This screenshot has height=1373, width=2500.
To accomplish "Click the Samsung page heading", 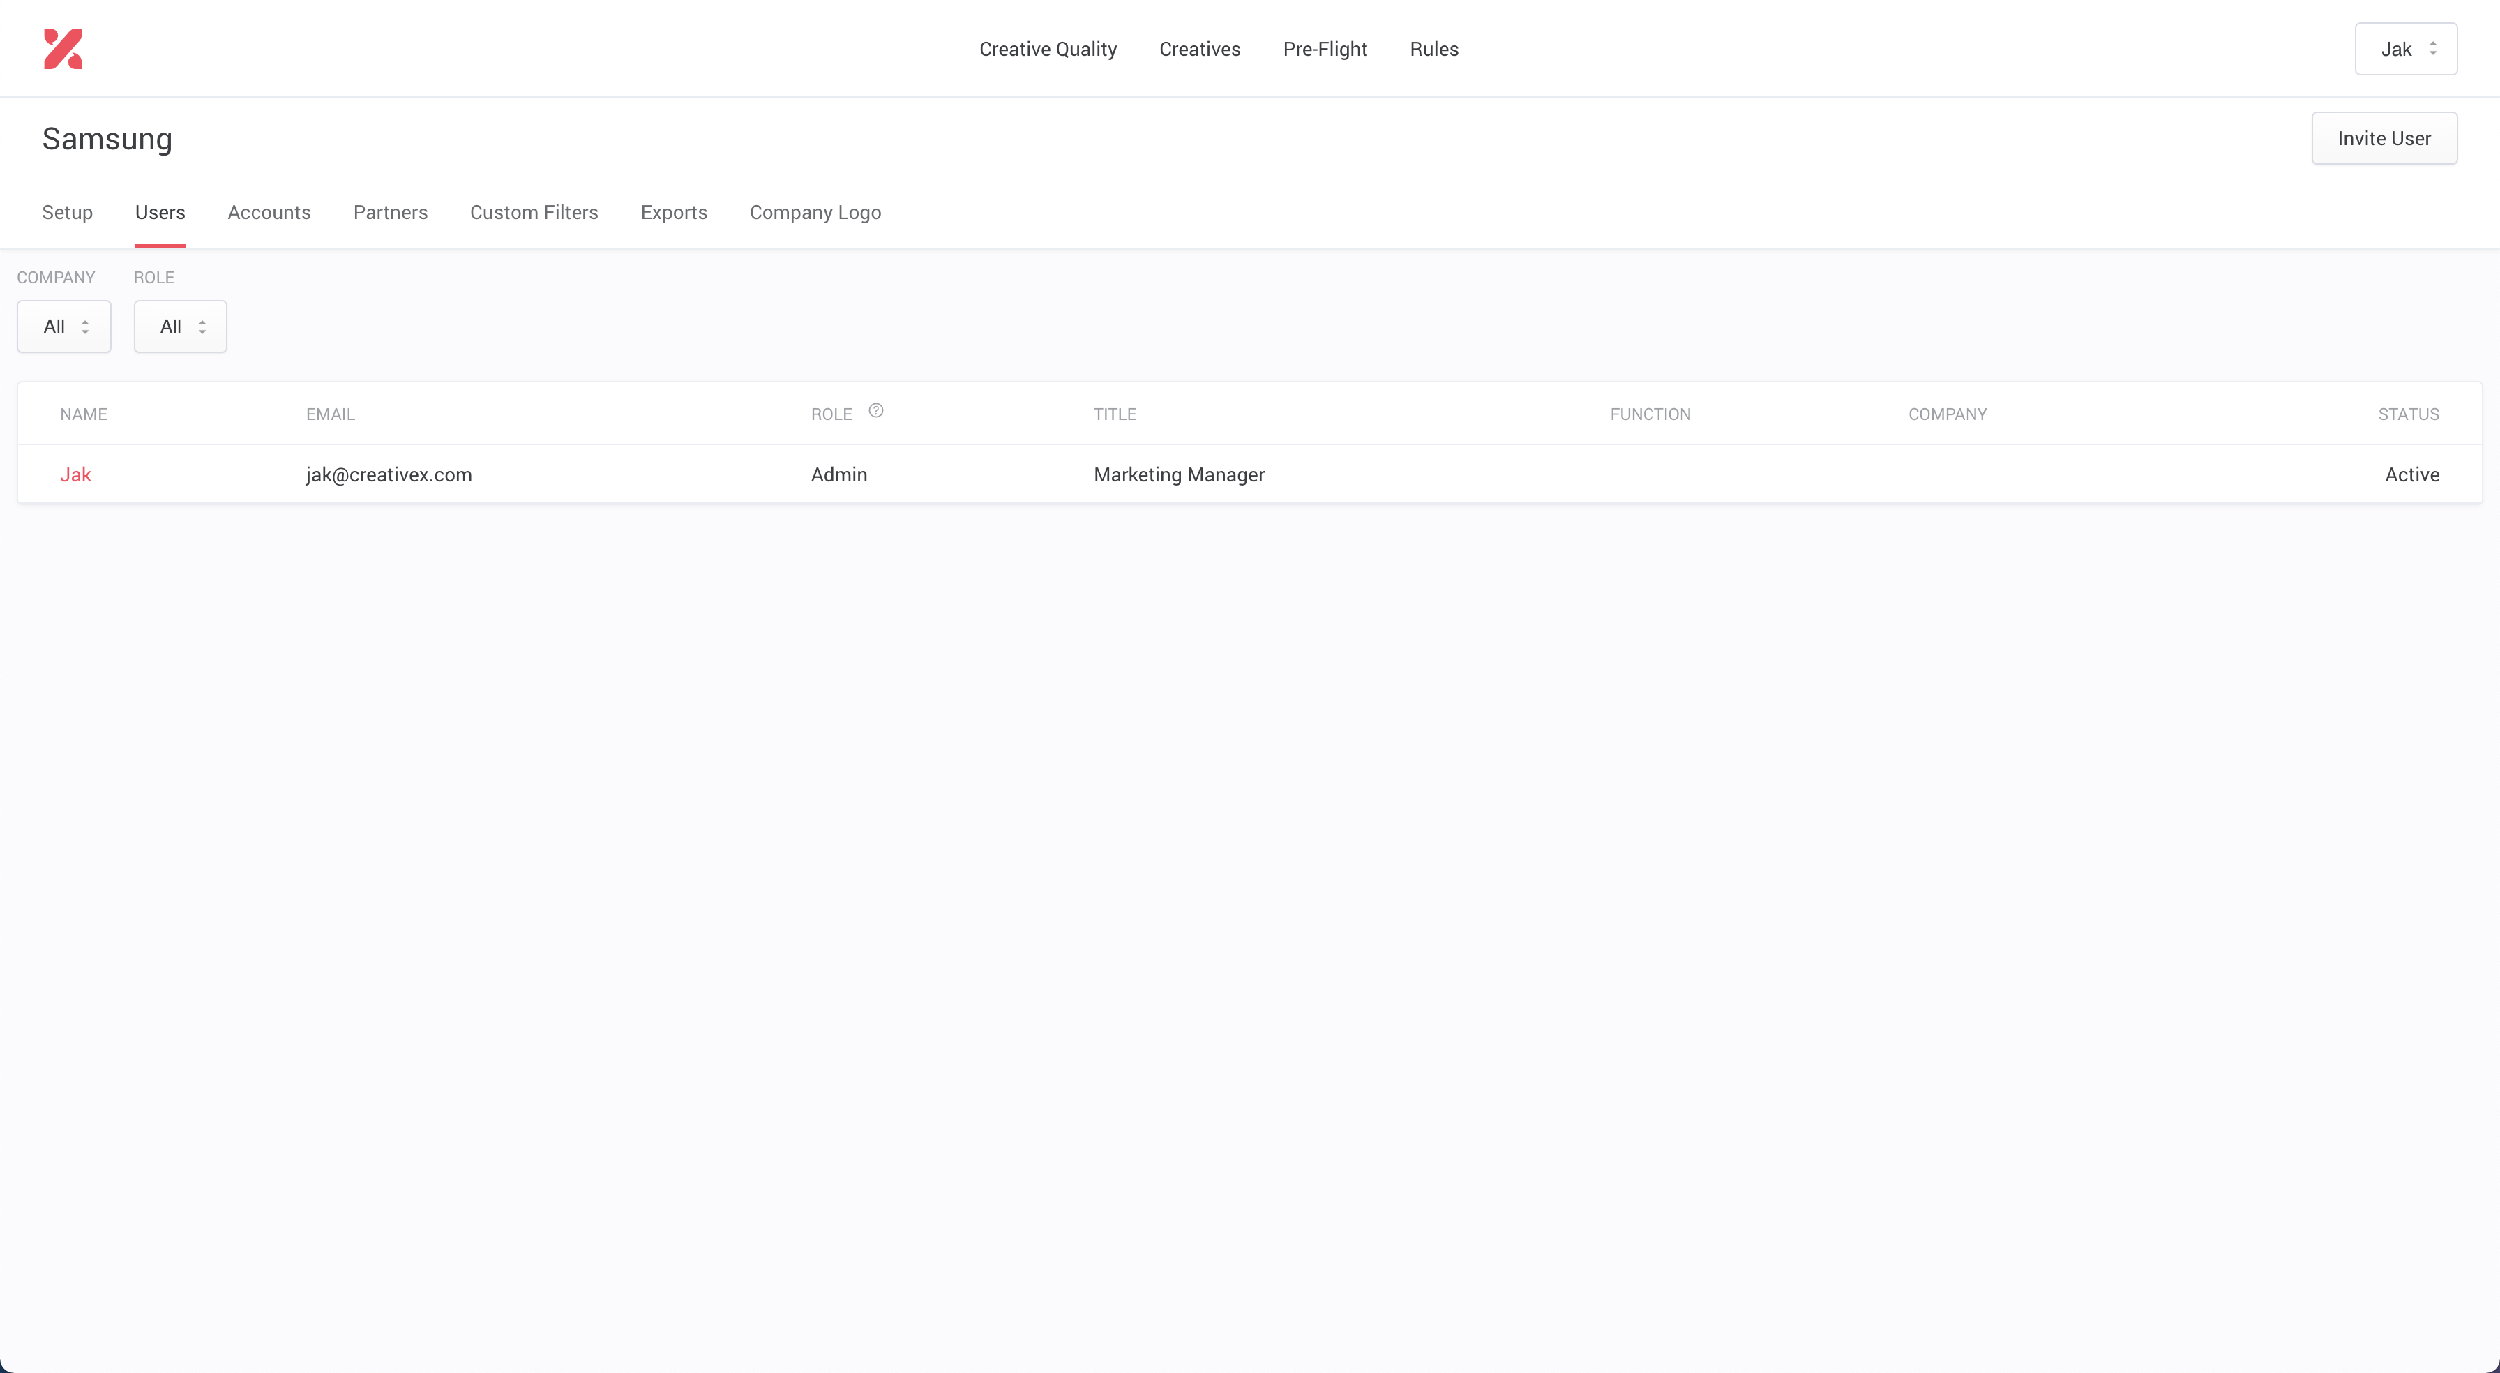I will [x=107, y=139].
